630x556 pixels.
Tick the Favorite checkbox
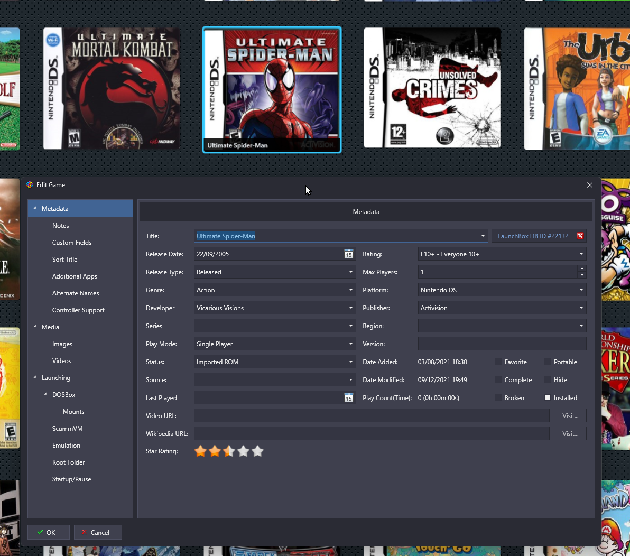tap(498, 362)
